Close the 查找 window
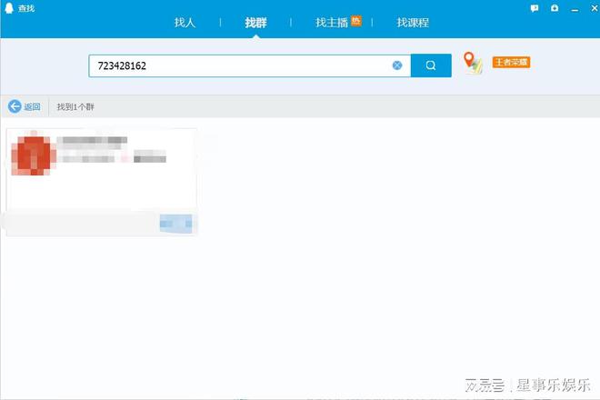This screenshot has width=600, height=400. 595,7
